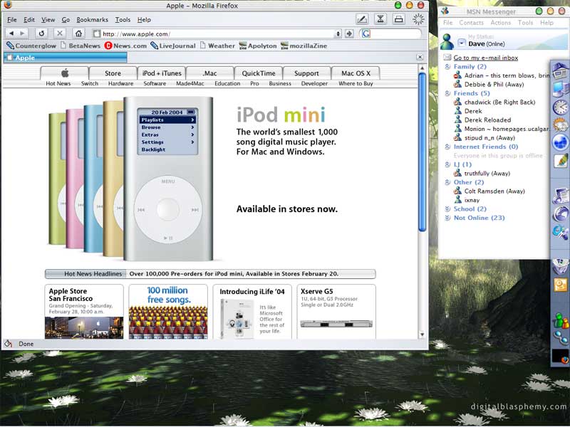This screenshot has width=570, height=427.
Task: Open the MSN Messenger Actions menu
Action: 501,23
